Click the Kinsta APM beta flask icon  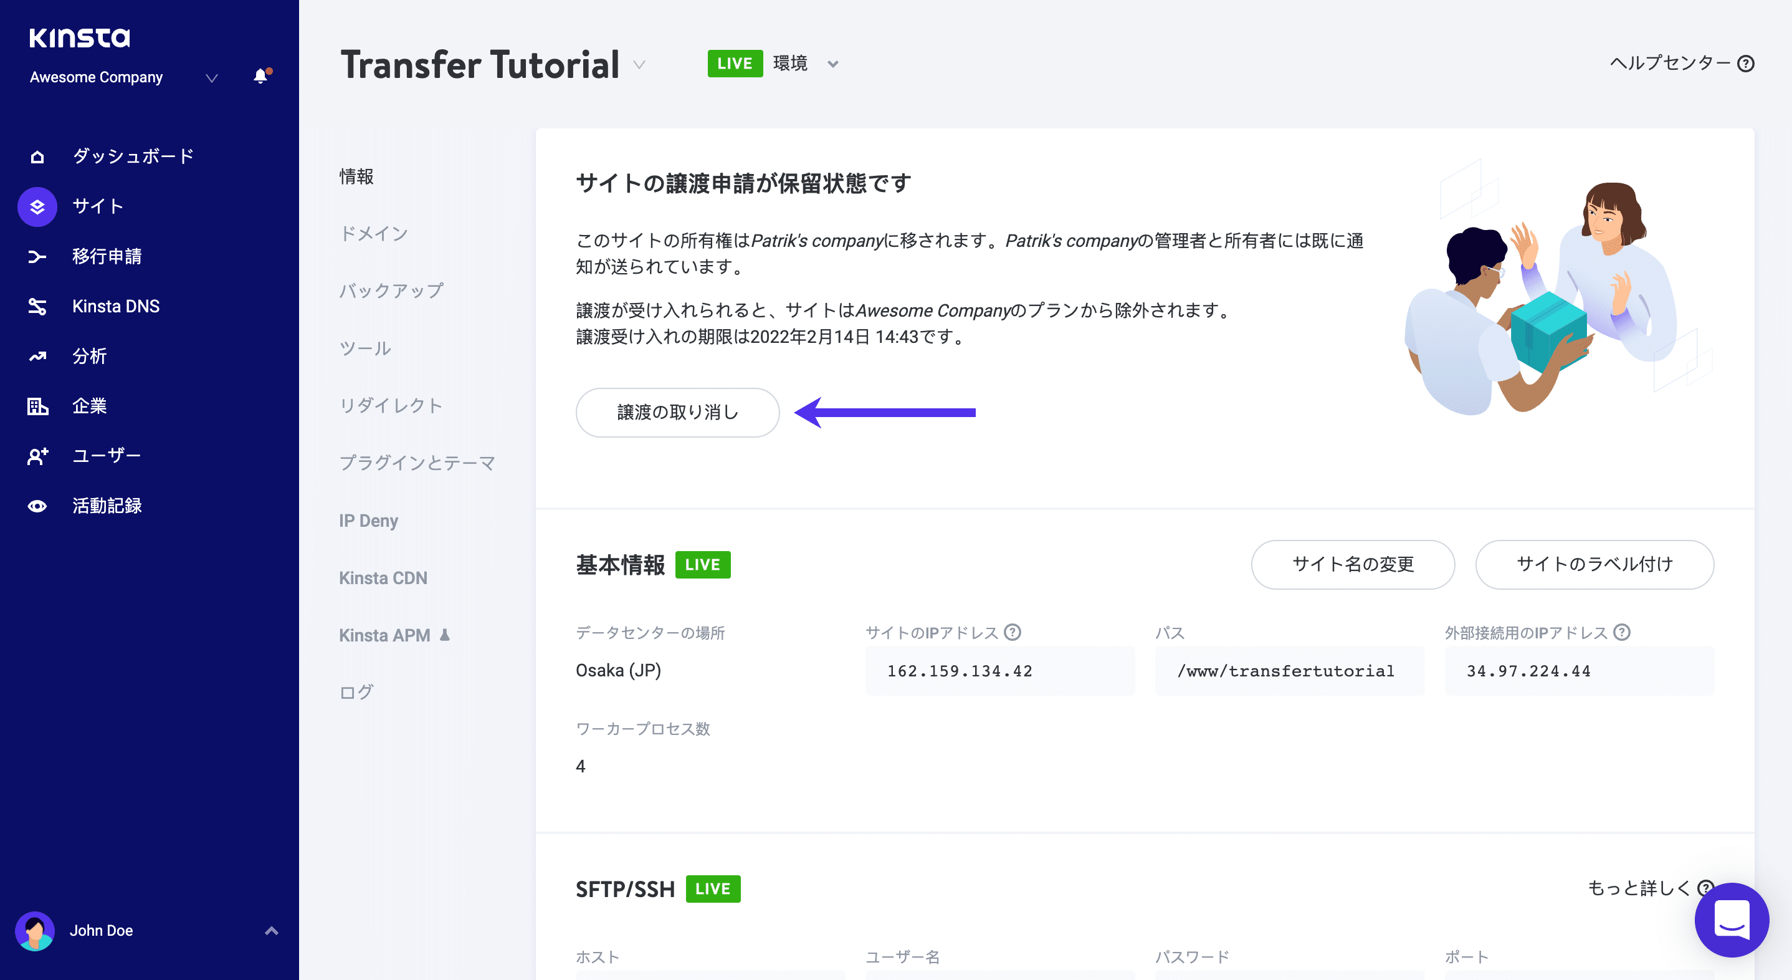pyautogui.click(x=446, y=635)
